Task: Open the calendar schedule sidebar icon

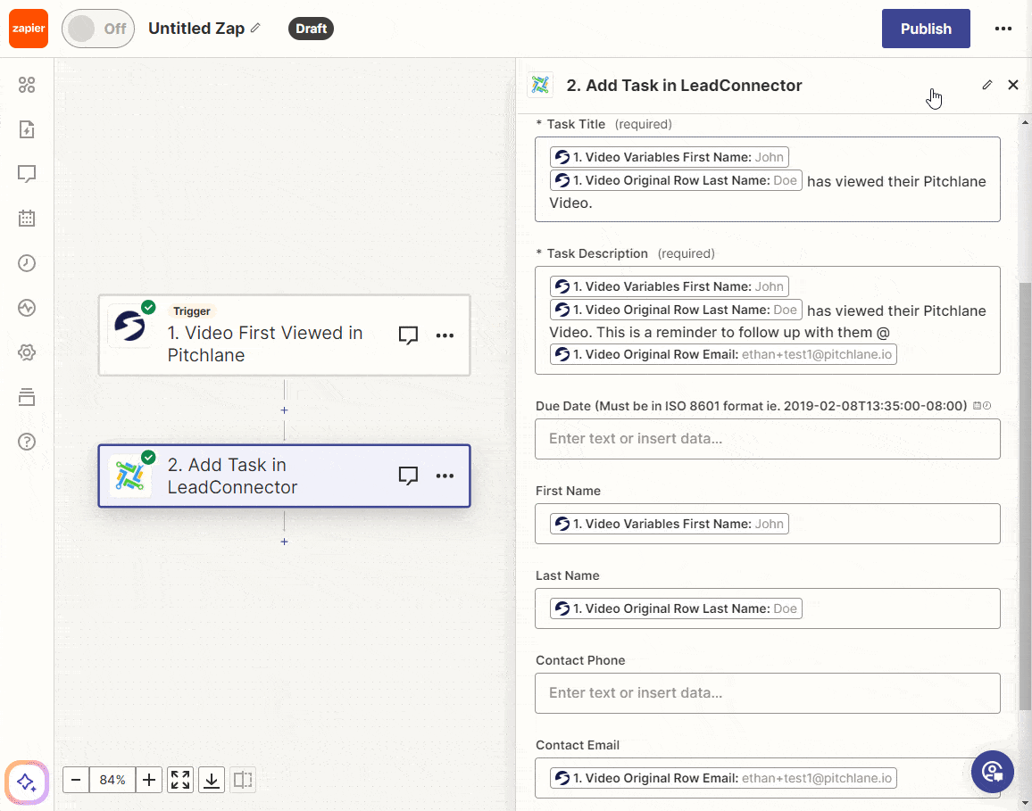Action: click(x=26, y=219)
